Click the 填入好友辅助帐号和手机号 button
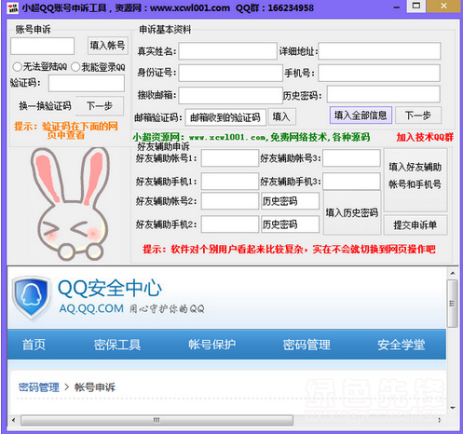The width and height of the screenshot is (463, 434). [x=415, y=180]
